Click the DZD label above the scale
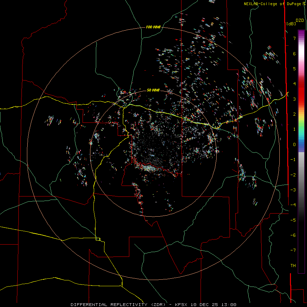This screenshot has width=307, height=307. point(299,20)
